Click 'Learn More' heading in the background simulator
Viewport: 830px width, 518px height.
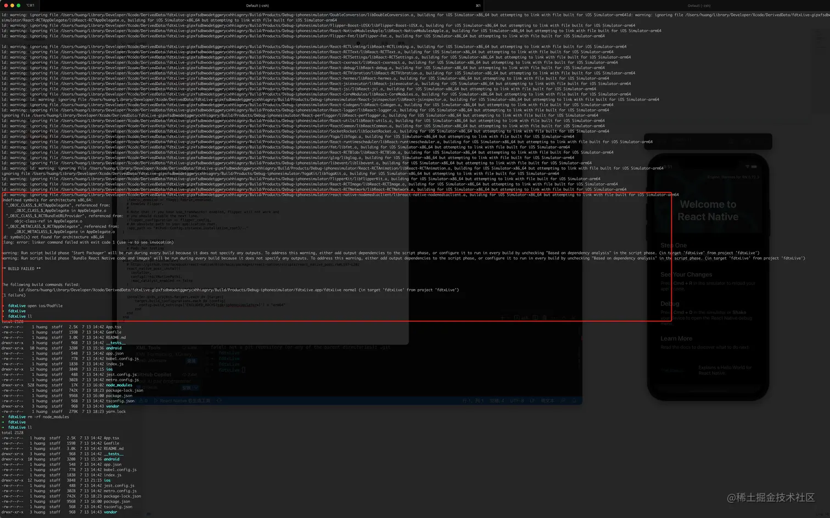676,339
